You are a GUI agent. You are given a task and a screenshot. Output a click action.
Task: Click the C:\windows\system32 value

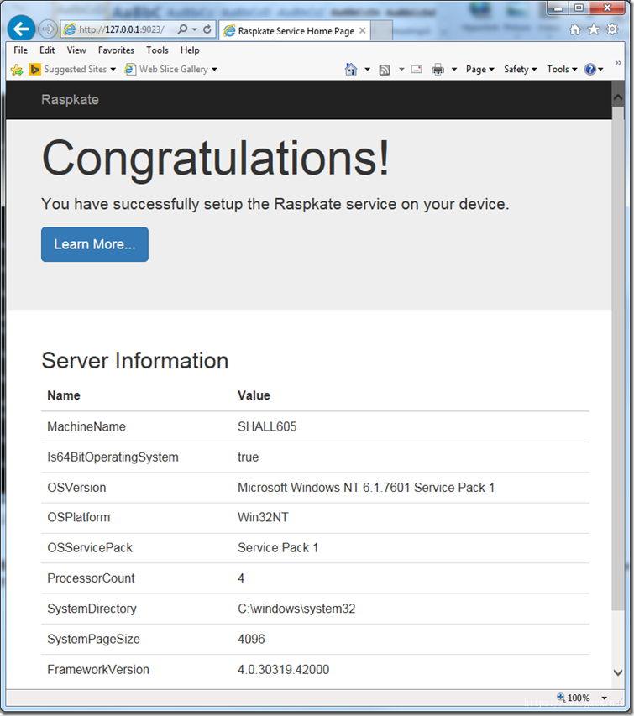pos(296,609)
